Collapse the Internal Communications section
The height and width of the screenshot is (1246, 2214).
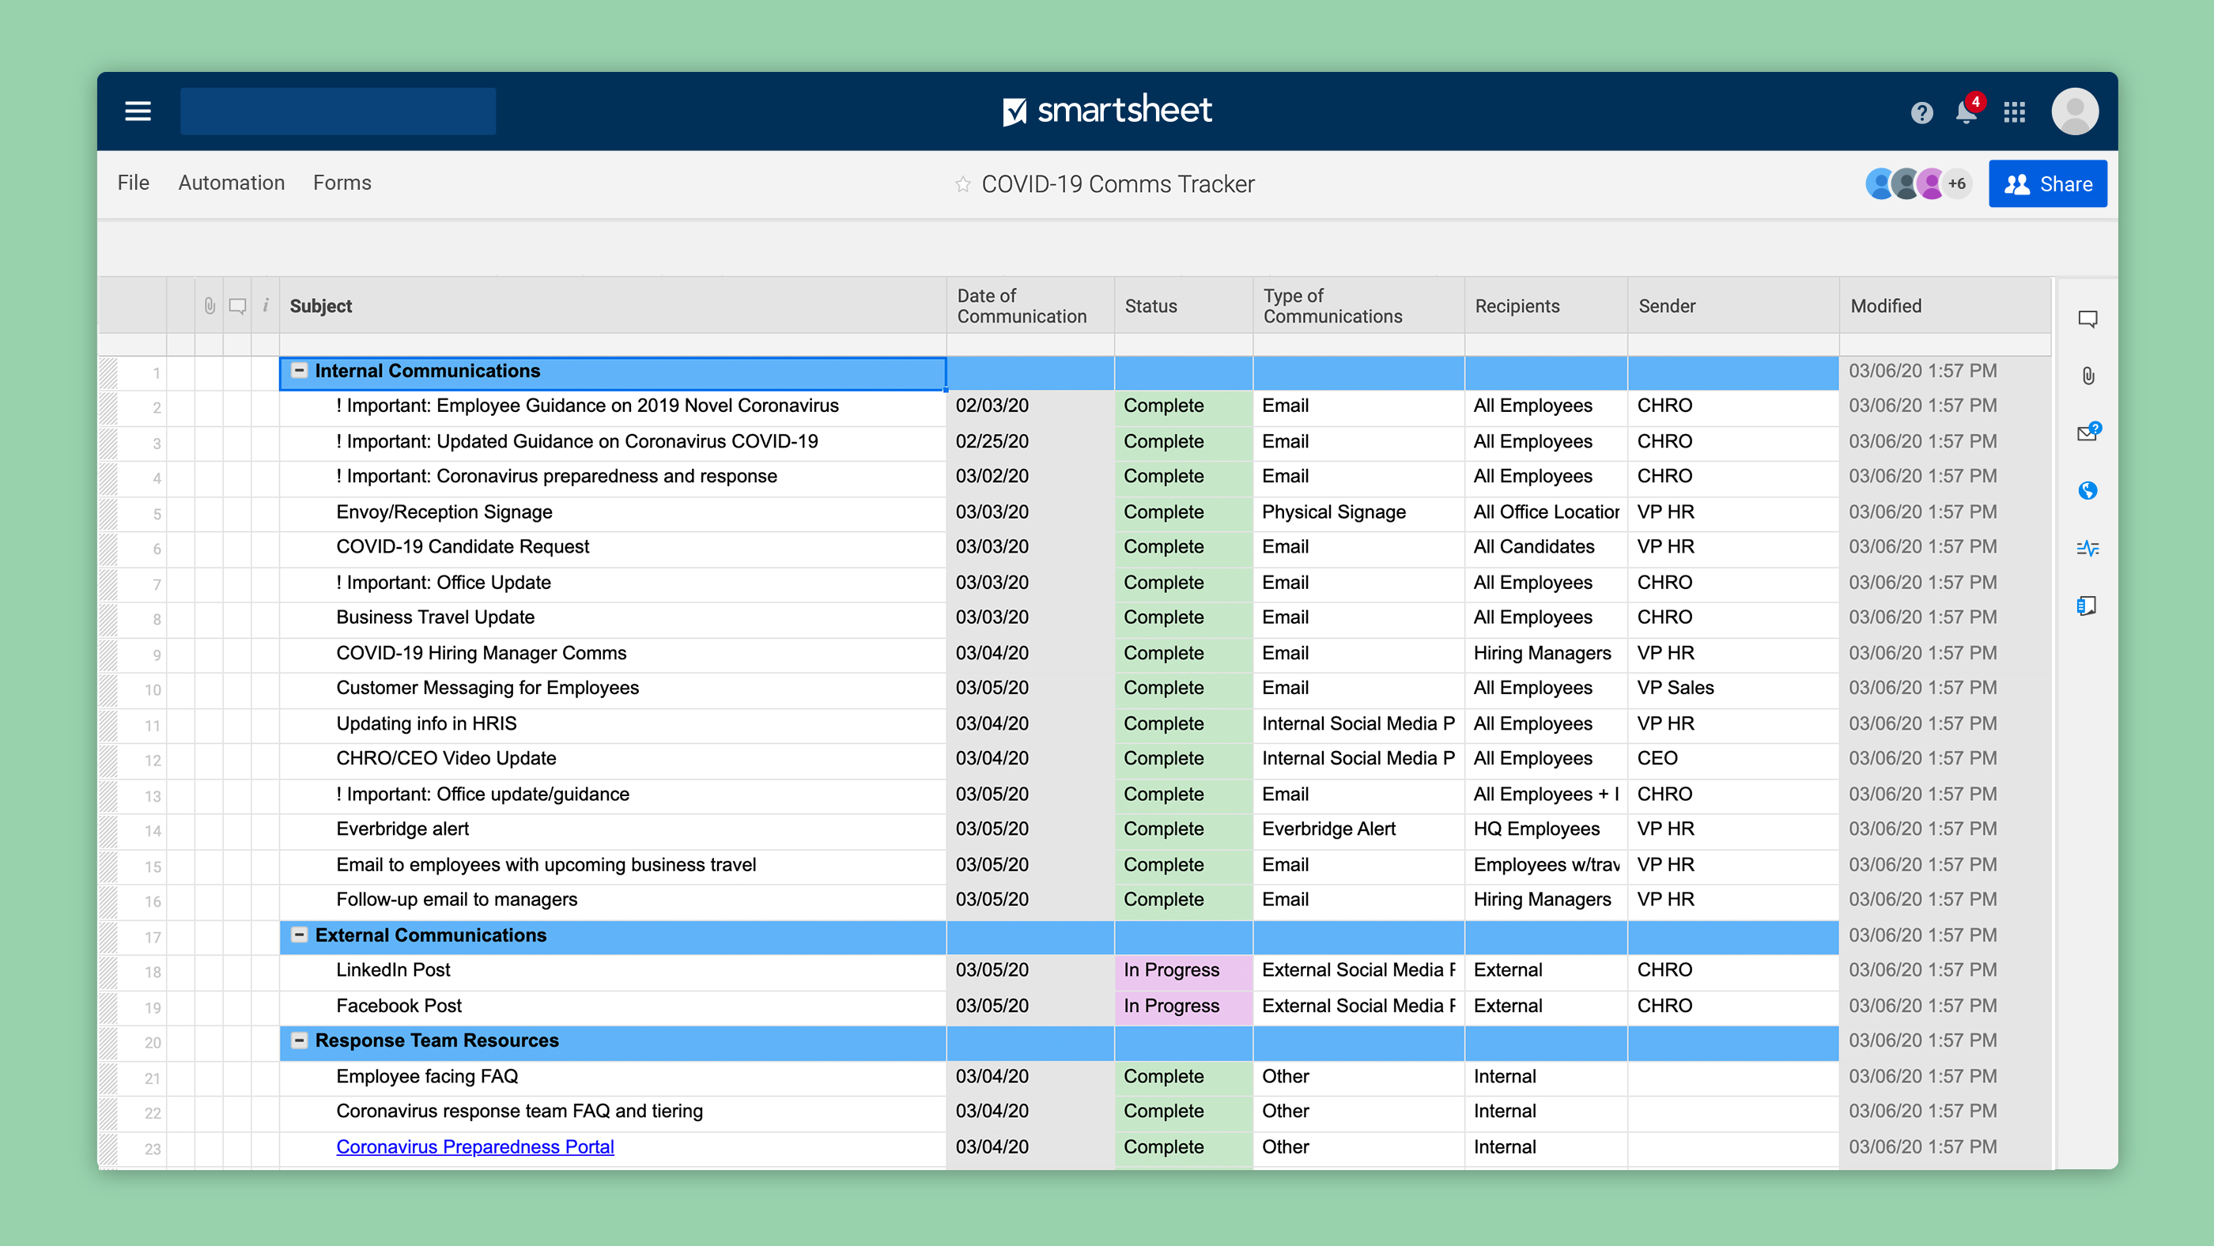pyautogui.click(x=299, y=370)
